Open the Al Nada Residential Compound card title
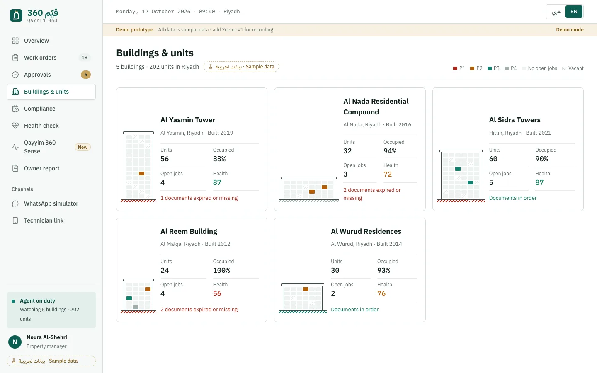 (376, 107)
